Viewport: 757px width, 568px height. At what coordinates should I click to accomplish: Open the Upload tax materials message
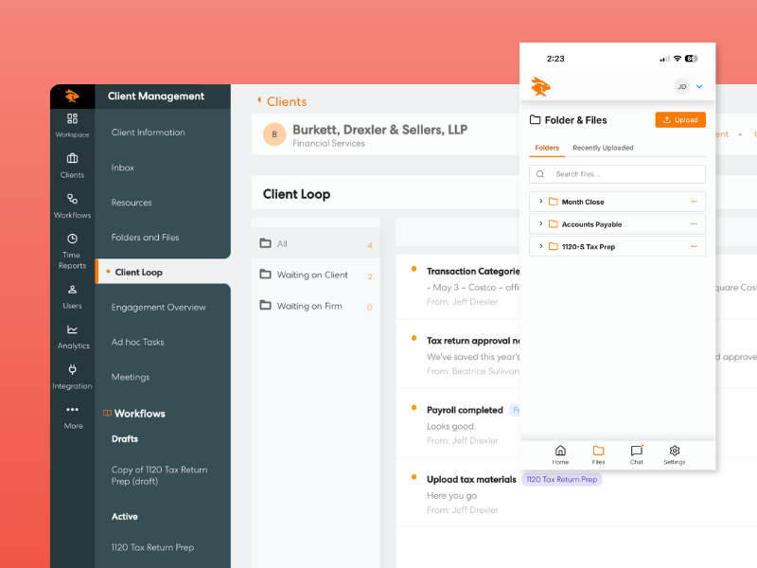pos(471,480)
